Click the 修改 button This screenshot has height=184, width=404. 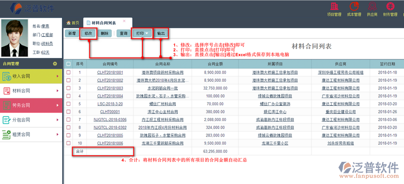point(88,33)
